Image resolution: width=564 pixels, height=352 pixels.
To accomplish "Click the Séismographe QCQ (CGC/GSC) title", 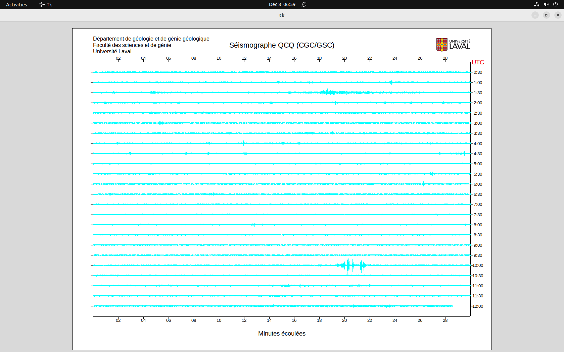I will [x=282, y=45].
